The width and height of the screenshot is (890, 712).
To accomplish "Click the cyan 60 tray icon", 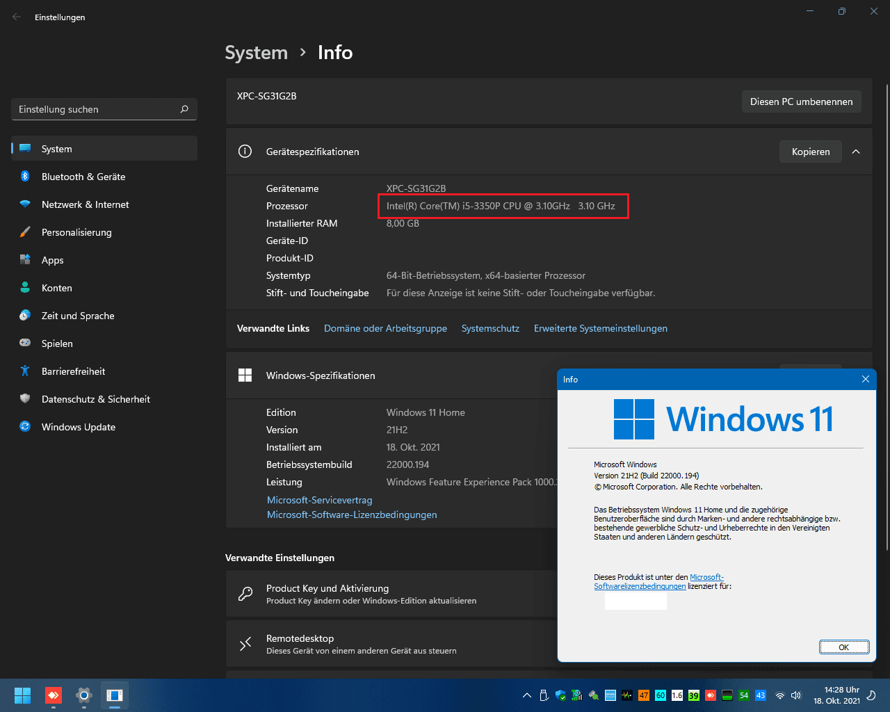I will [661, 695].
